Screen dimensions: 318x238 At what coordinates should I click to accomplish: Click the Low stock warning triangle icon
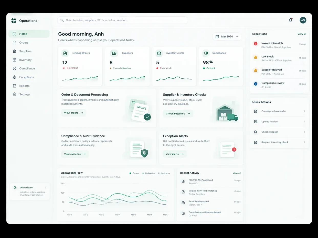[x=256, y=57]
